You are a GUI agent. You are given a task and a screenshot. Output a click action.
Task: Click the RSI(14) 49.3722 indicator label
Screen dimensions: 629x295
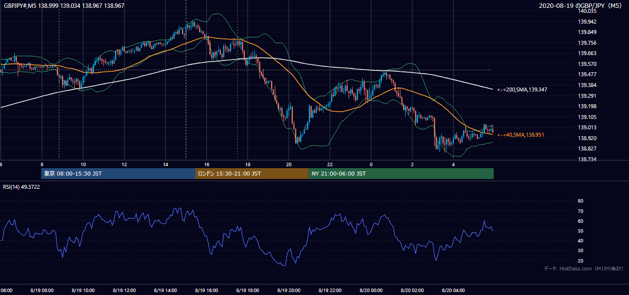point(21,186)
